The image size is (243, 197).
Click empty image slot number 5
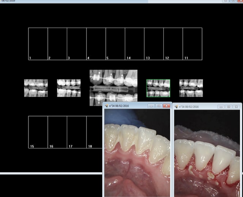(x=115, y=44)
